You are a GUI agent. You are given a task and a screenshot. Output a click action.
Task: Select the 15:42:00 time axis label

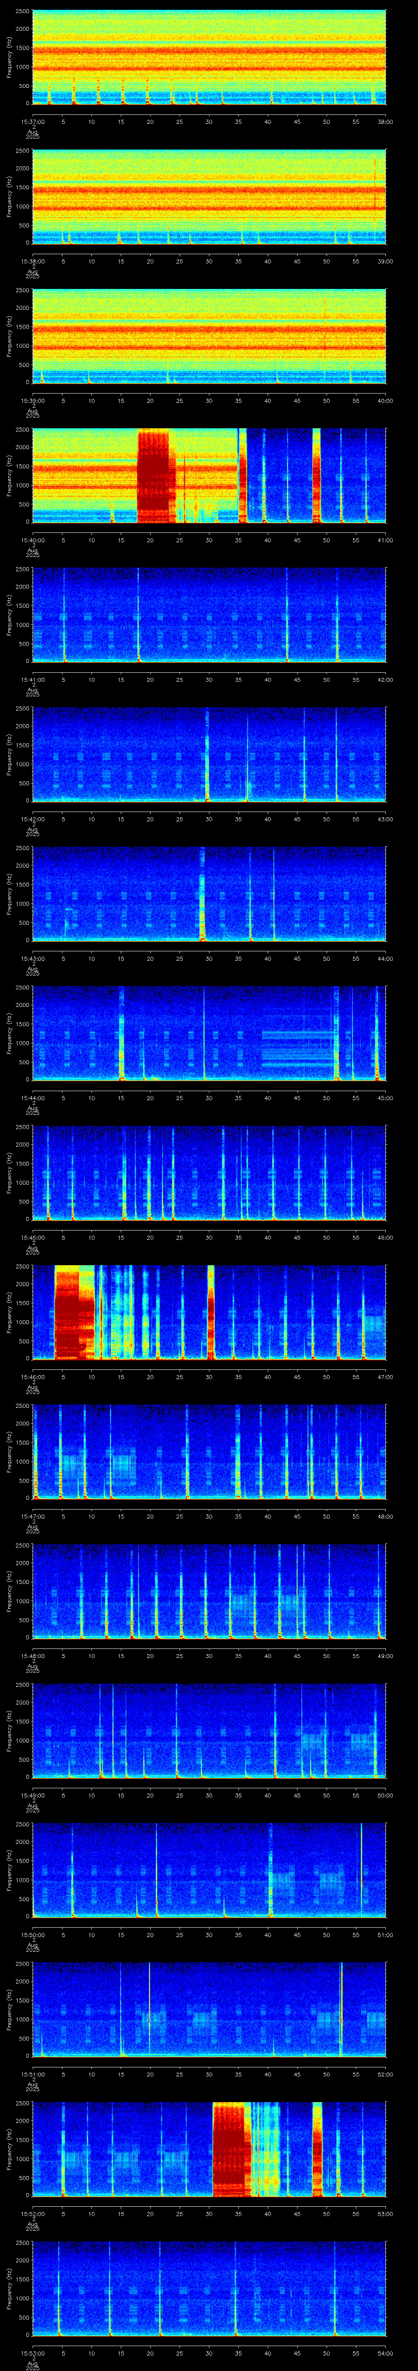[32, 819]
